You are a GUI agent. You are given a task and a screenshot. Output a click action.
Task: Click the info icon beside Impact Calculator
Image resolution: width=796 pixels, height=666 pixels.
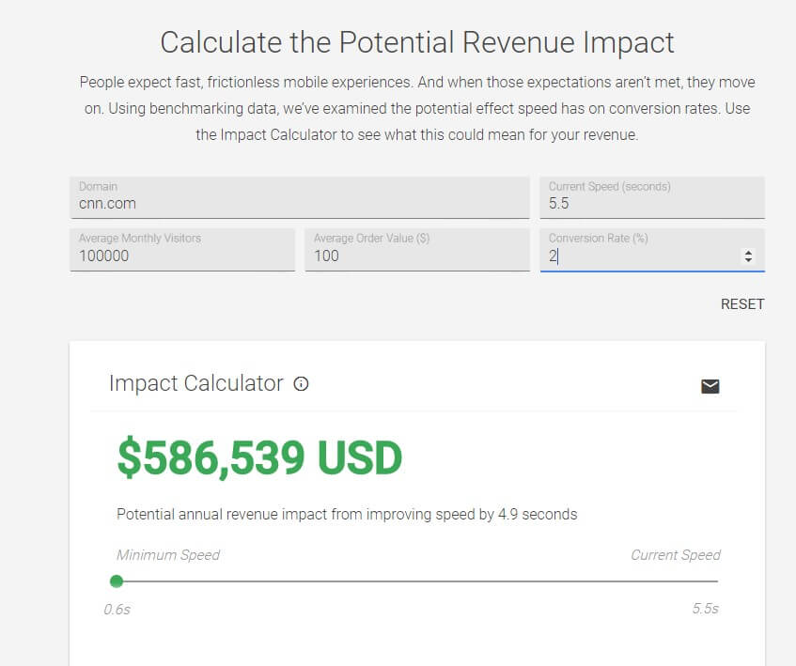pyautogui.click(x=301, y=384)
